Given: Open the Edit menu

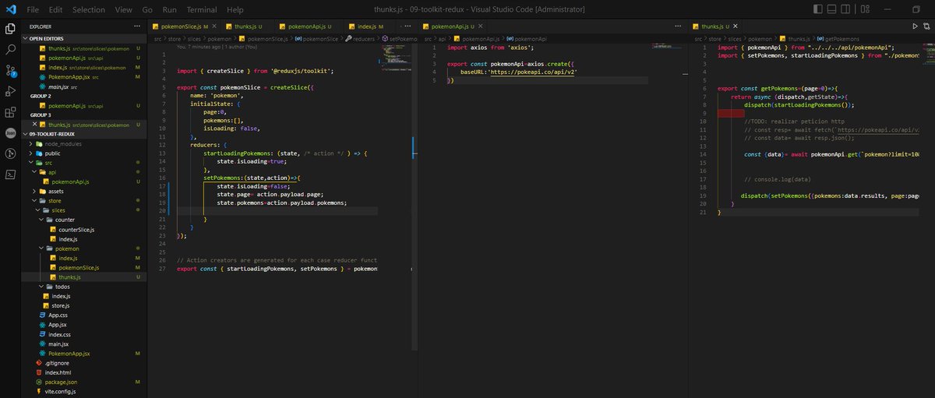Looking at the screenshot, I should pyautogui.click(x=55, y=9).
